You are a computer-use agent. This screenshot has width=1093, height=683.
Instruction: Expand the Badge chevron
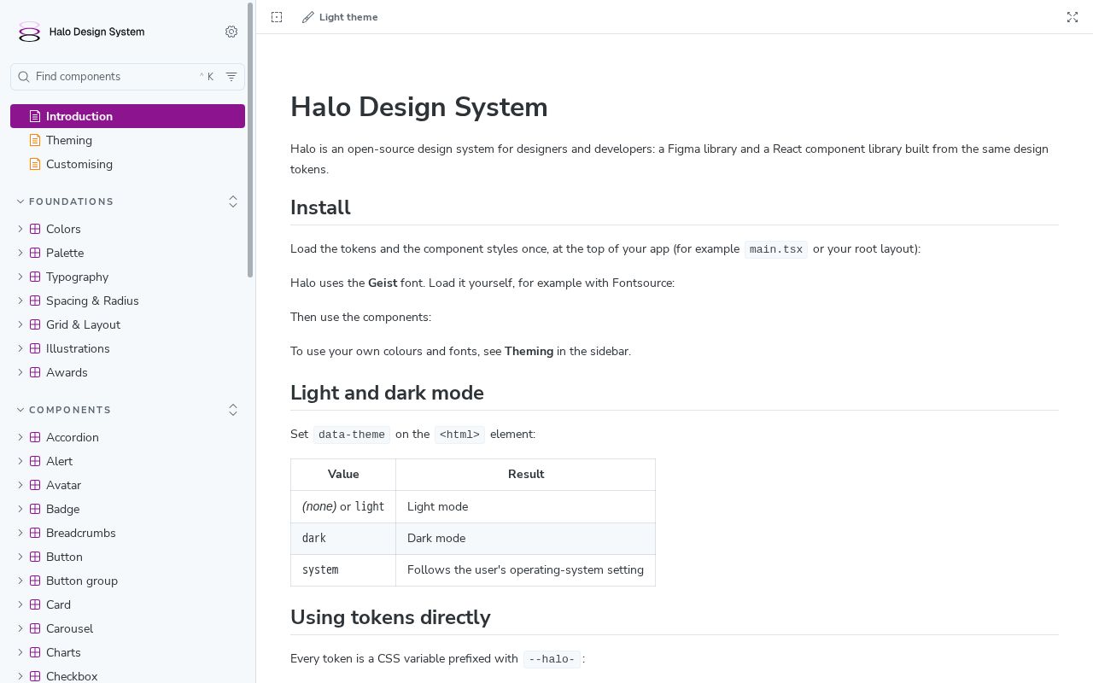point(20,509)
